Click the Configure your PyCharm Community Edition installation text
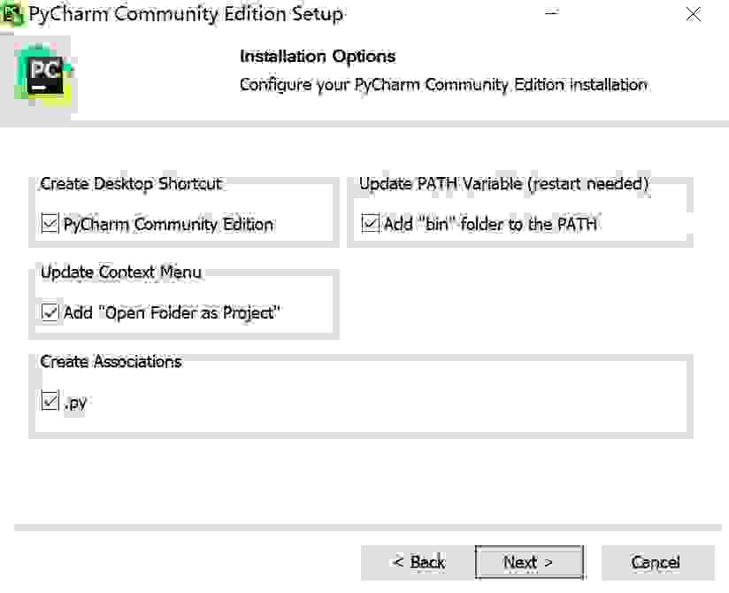The image size is (729, 593). pyautogui.click(x=443, y=85)
